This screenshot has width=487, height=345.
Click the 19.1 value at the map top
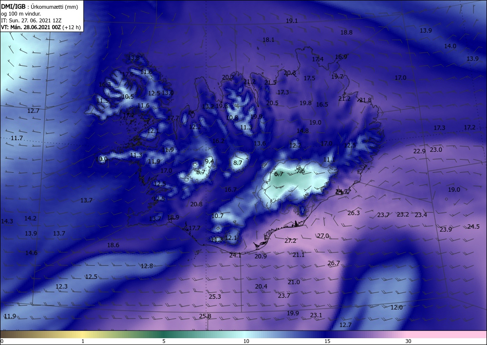(292, 21)
